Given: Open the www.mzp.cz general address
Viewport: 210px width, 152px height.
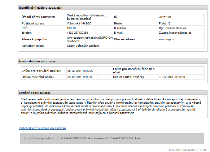Looking at the screenshot, I should 167,39.
